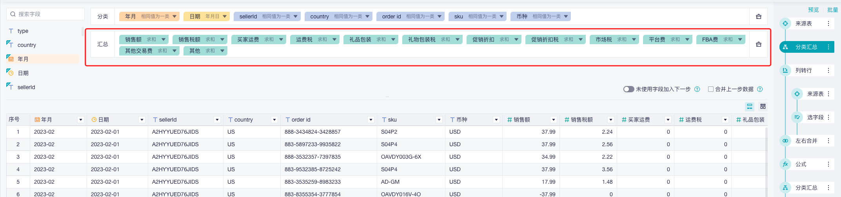Open the 公式 step icon

[785, 164]
